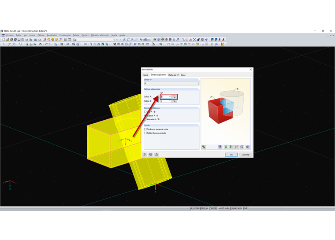Open the Editar menu
335x240 pixels.
tap(19, 35)
